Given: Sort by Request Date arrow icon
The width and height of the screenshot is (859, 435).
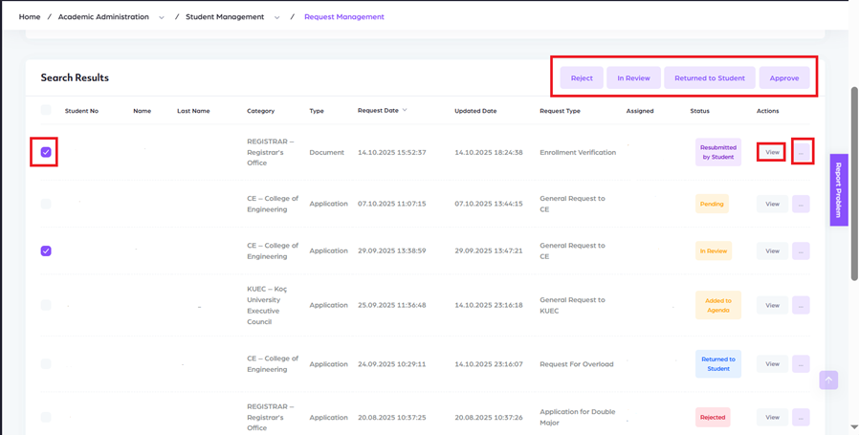Looking at the screenshot, I should (x=405, y=110).
